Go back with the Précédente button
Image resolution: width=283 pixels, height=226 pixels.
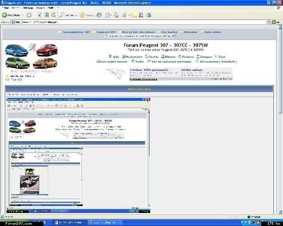11,15
